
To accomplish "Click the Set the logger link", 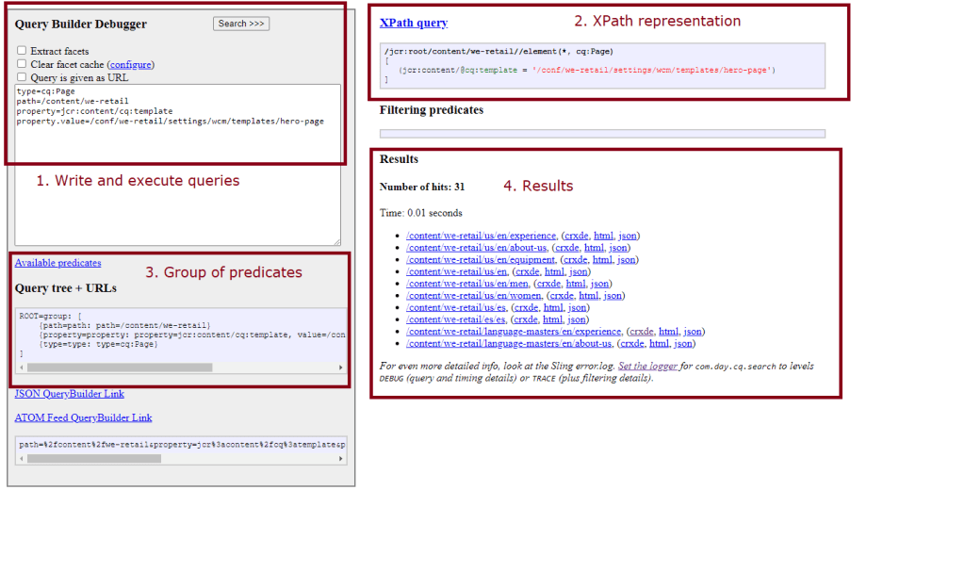I will coord(647,365).
